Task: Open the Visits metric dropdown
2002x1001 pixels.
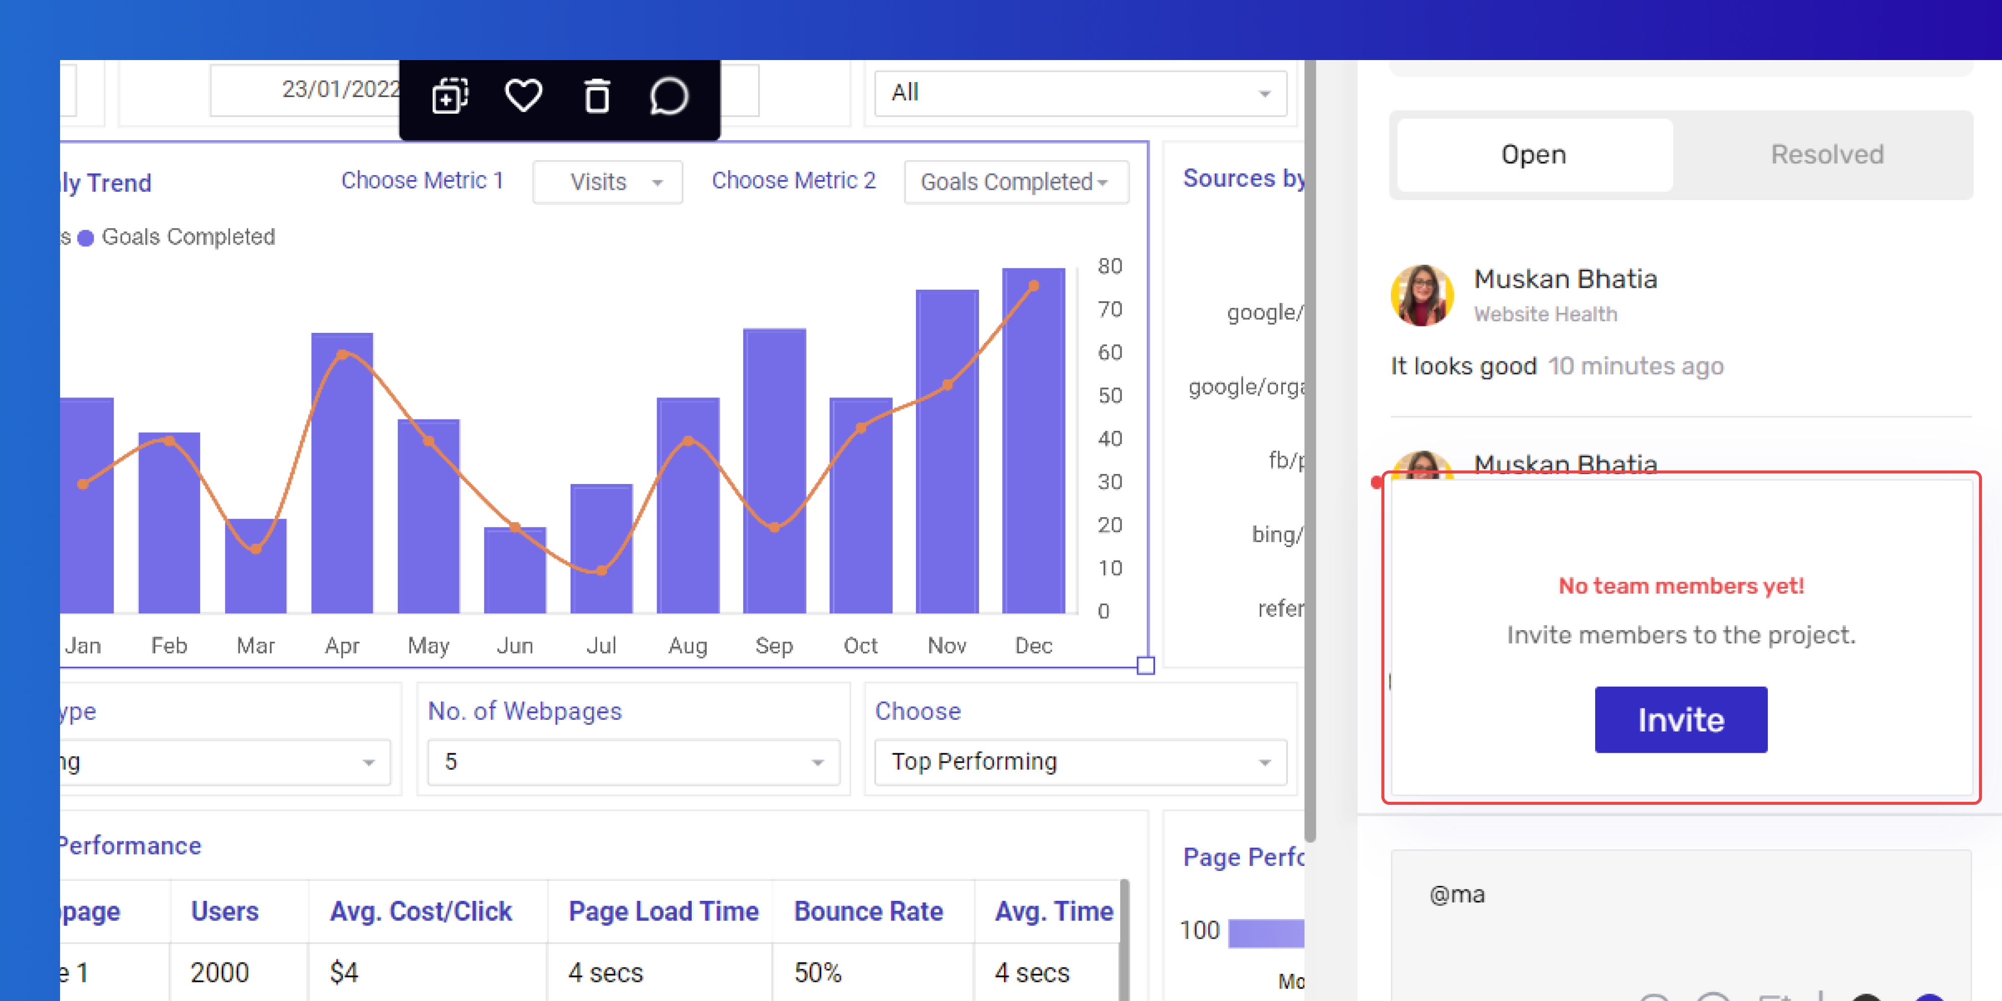Action: coord(608,182)
